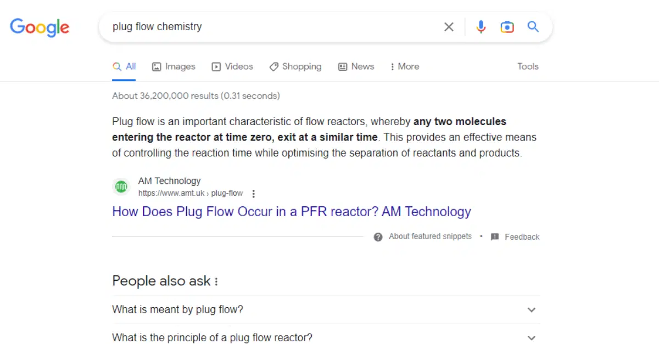The height and width of the screenshot is (344, 659).
Task: Switch to the Images tab
Action: (174, 66)
